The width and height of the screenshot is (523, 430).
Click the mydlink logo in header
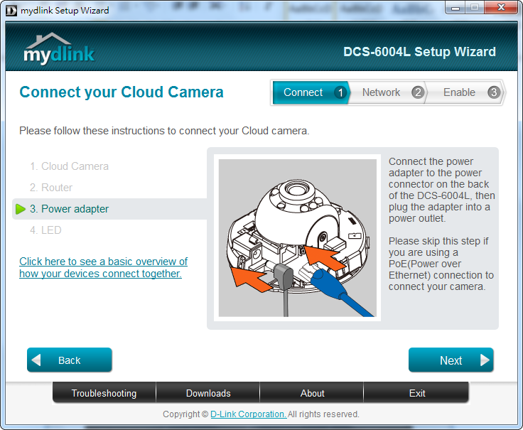(58, 50)
